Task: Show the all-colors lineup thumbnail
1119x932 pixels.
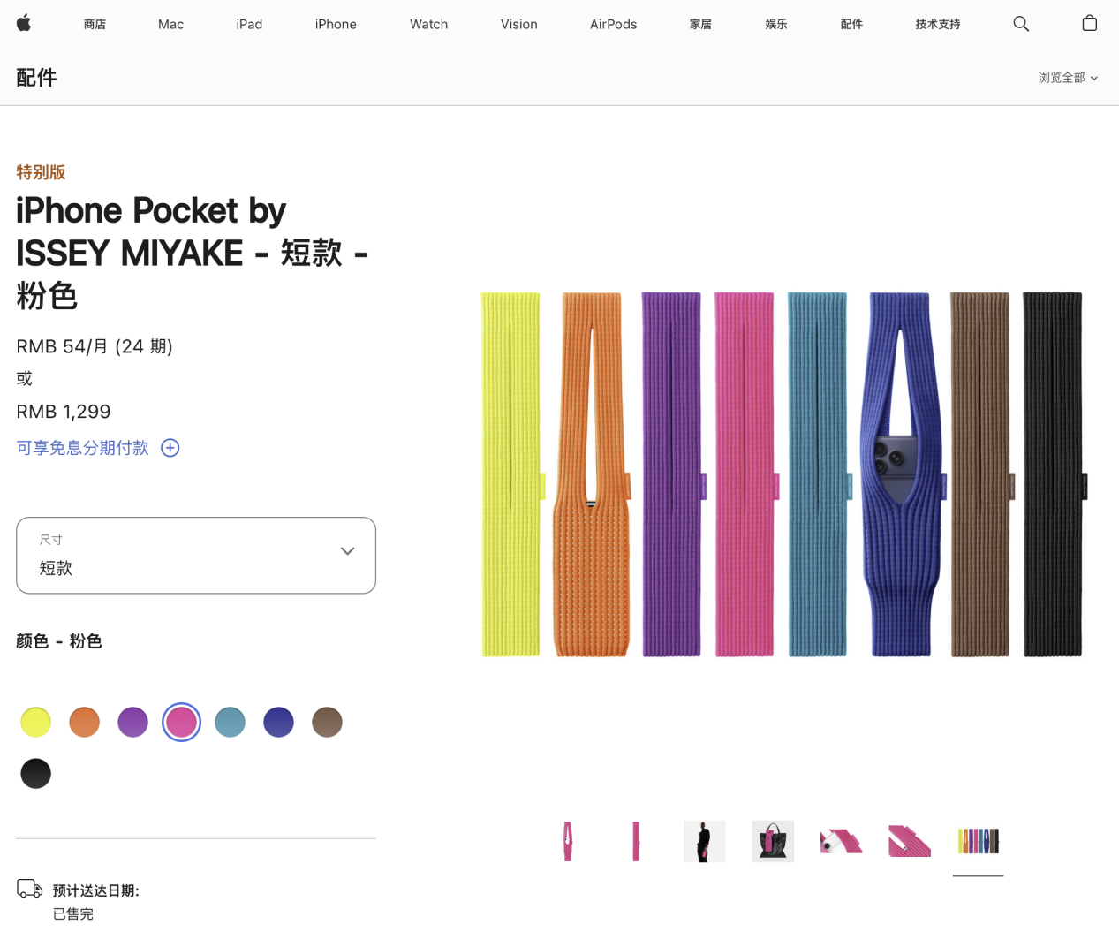Action: [x=978, y=841]
